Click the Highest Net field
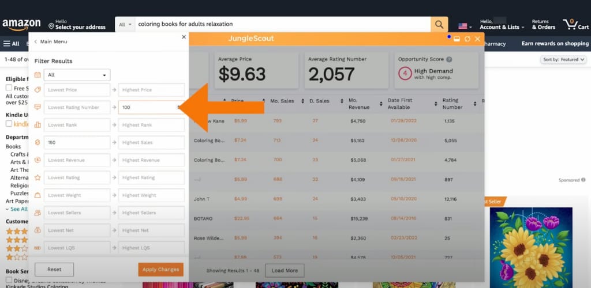The image size is (591, 288). click(151, 230)
